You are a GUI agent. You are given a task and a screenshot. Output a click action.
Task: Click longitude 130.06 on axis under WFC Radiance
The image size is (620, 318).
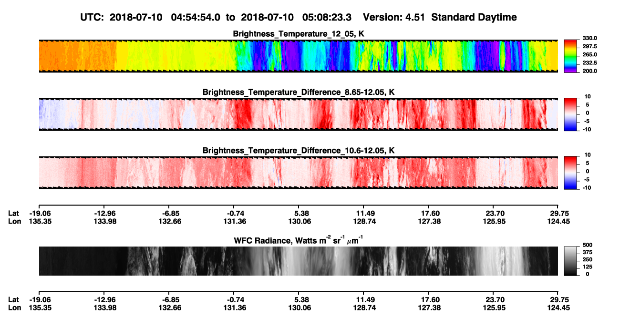300,308
